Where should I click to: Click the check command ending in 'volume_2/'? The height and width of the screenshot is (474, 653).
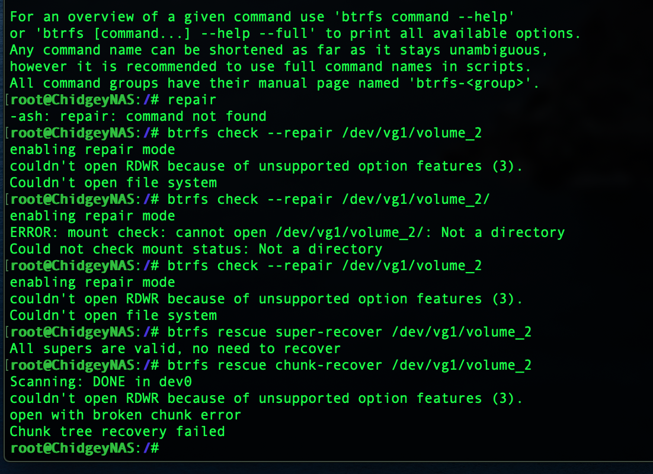pos(329,199)
